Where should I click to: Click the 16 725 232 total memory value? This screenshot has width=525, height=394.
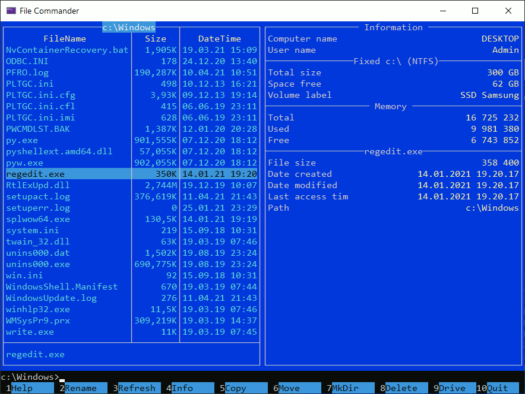(x=492, y=117)
